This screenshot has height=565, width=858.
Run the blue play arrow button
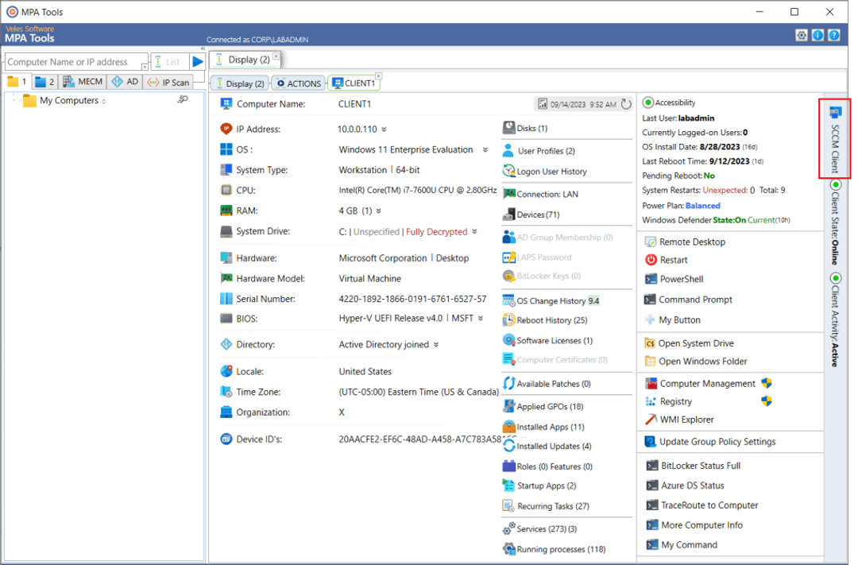tap(198, 62)
